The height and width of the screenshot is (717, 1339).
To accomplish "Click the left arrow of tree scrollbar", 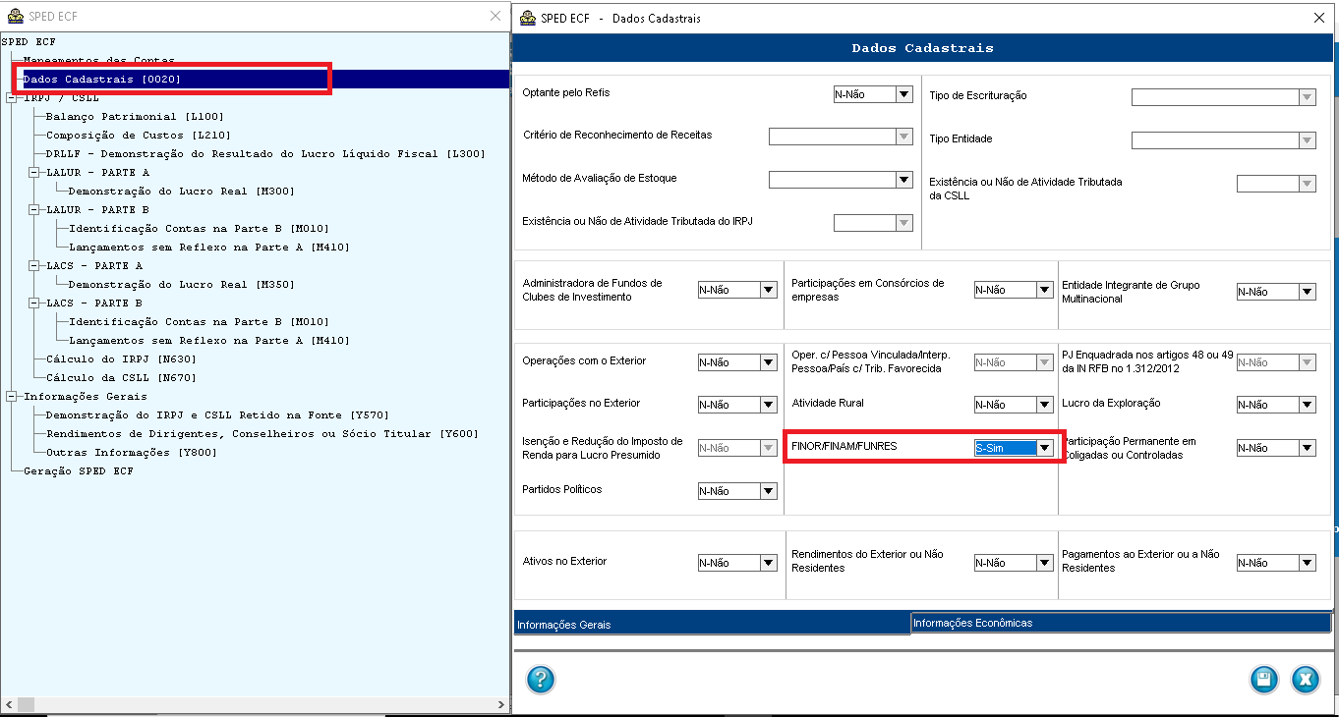I will coord(7,704).
